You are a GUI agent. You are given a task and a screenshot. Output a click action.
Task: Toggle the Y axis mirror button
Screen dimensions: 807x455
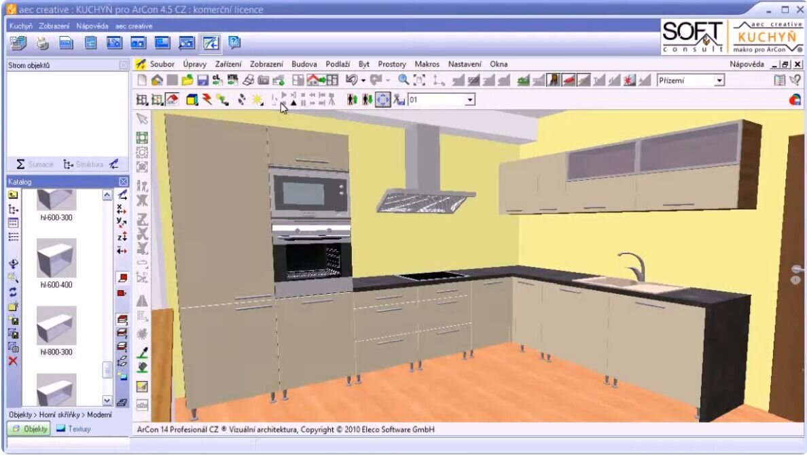point(122,223)
